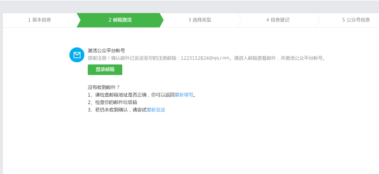Click the 登录邮箱 green button
379x174 pixels.
105,70
